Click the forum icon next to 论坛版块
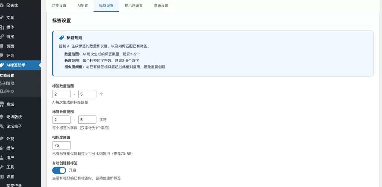 (1, 117)
